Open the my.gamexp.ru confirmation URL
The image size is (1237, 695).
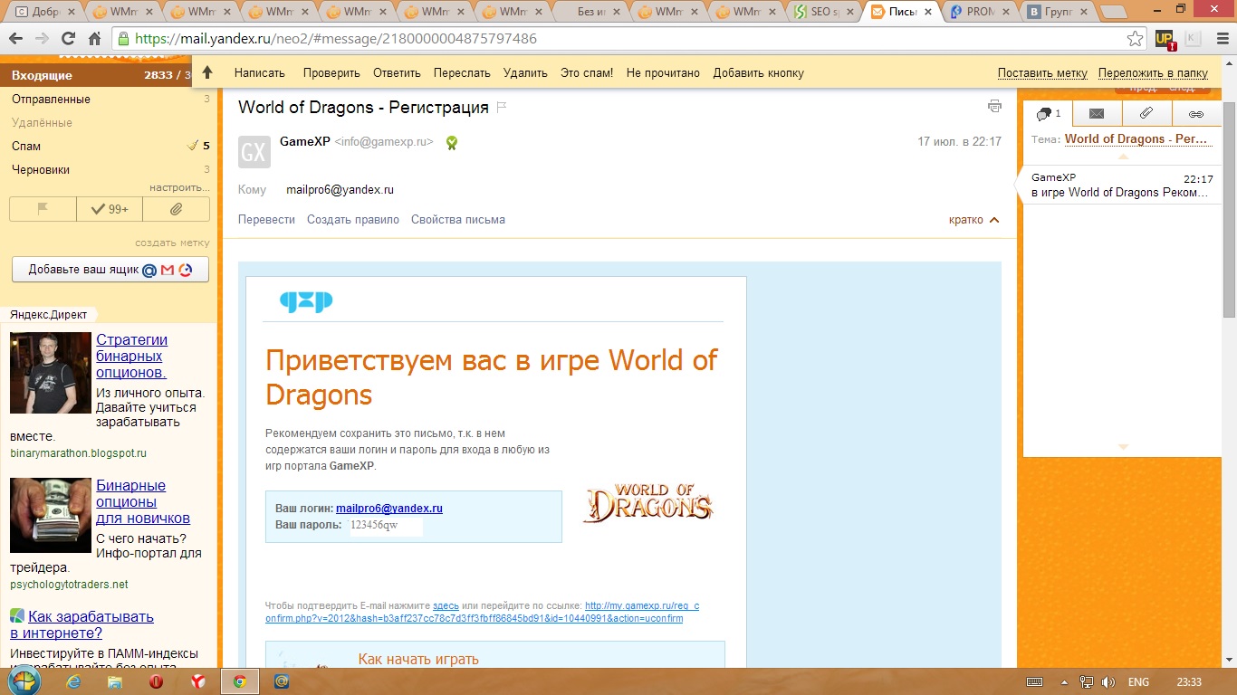pos(482,612)
